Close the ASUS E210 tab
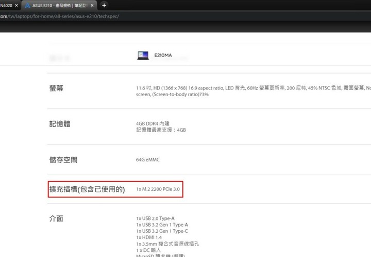Screen dimensions: 371x257 coord(92,6)
